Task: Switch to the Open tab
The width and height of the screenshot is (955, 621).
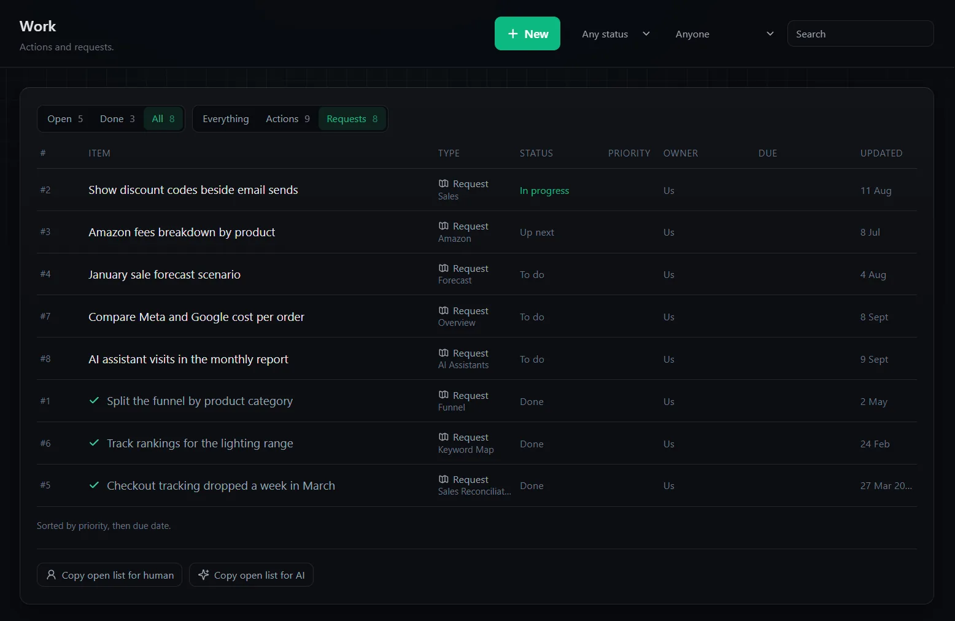Action: (65, 119)
